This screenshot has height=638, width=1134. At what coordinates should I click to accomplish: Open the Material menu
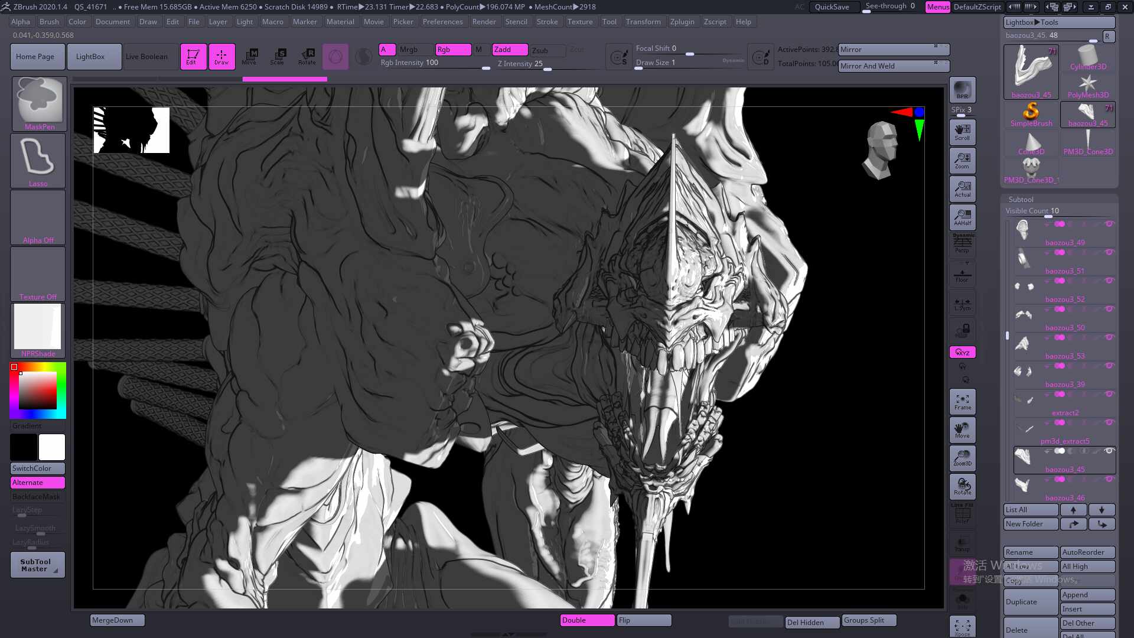point(340,22)
